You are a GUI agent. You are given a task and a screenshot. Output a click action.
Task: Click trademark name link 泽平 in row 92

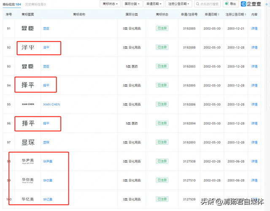46,47
